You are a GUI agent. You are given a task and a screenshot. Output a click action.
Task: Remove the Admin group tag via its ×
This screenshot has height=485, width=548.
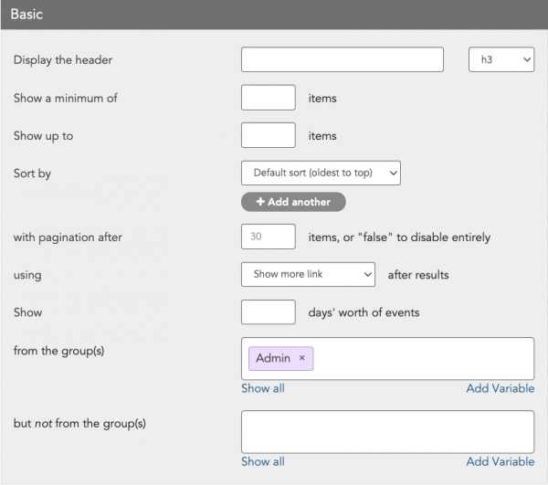pyautogui.click(x=302, y=358)
